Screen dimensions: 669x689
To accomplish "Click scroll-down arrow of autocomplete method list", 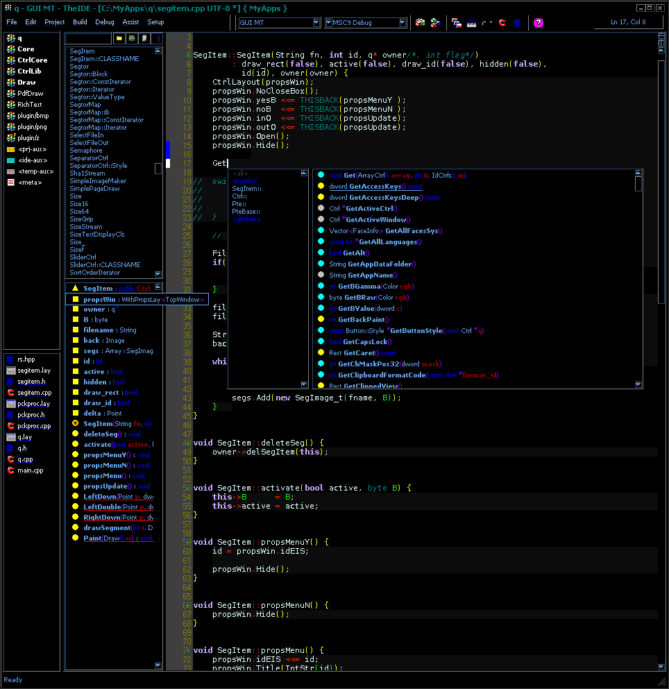I will [638, 384].
